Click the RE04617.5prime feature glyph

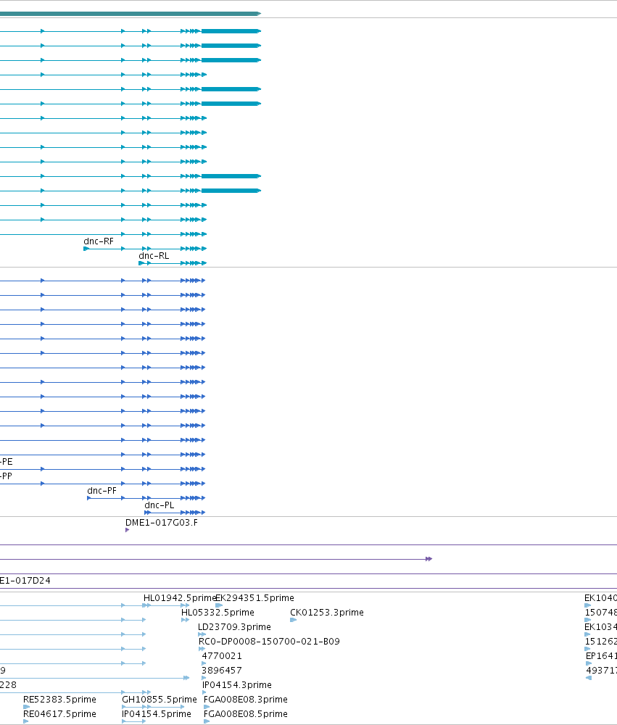click(x=26, y=721)
